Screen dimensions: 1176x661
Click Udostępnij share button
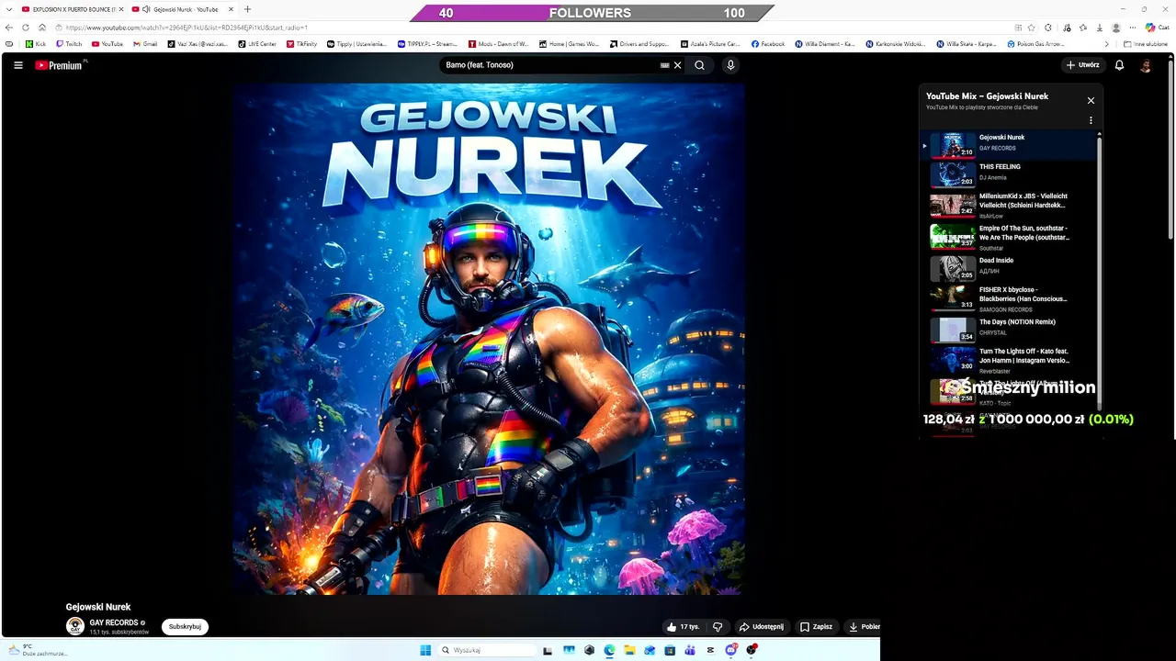click(762, 627)
